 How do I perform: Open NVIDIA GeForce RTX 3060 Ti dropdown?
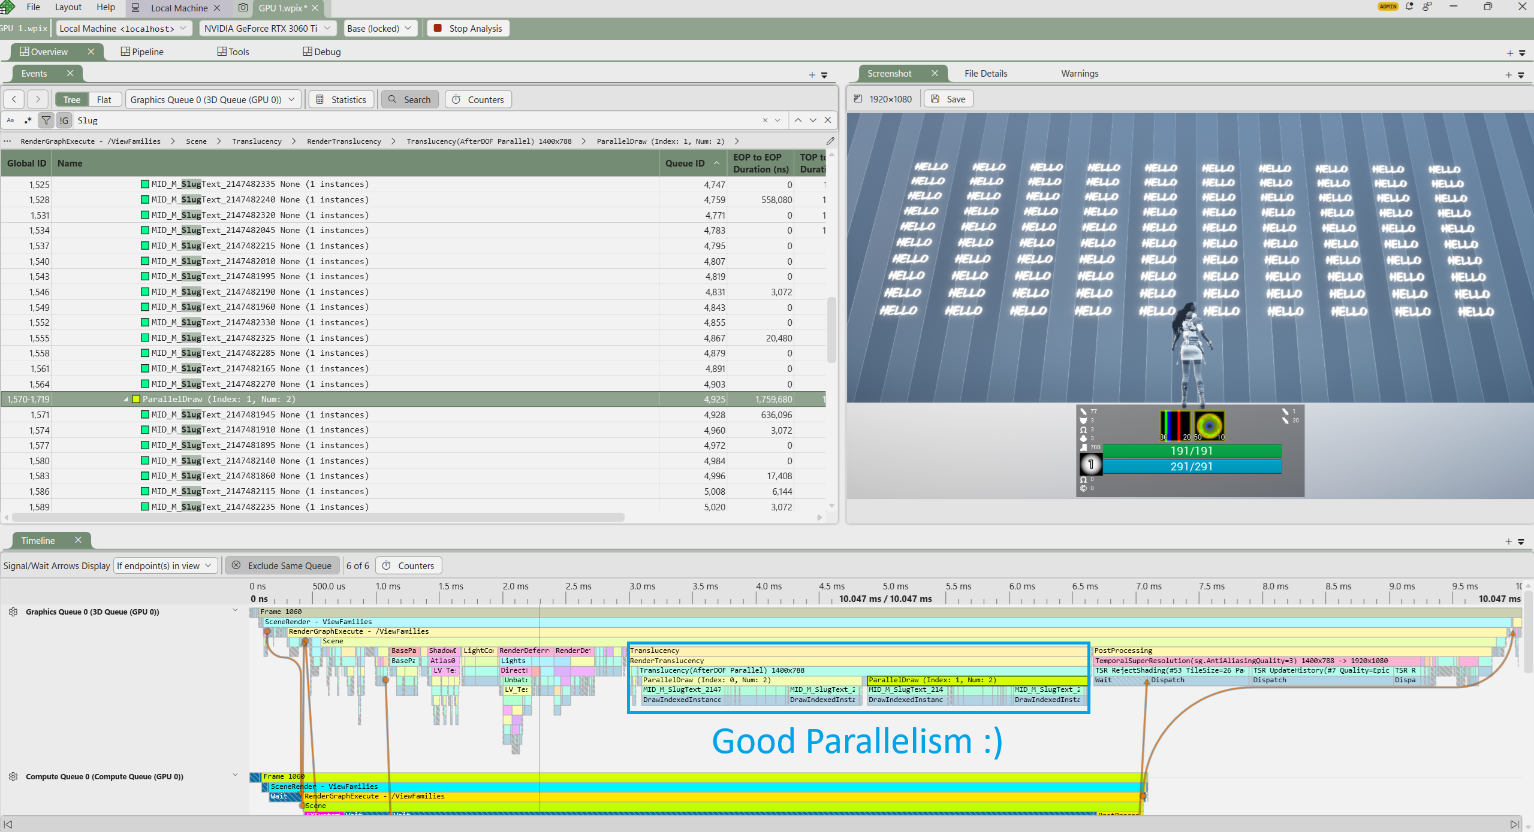[267, 28]
